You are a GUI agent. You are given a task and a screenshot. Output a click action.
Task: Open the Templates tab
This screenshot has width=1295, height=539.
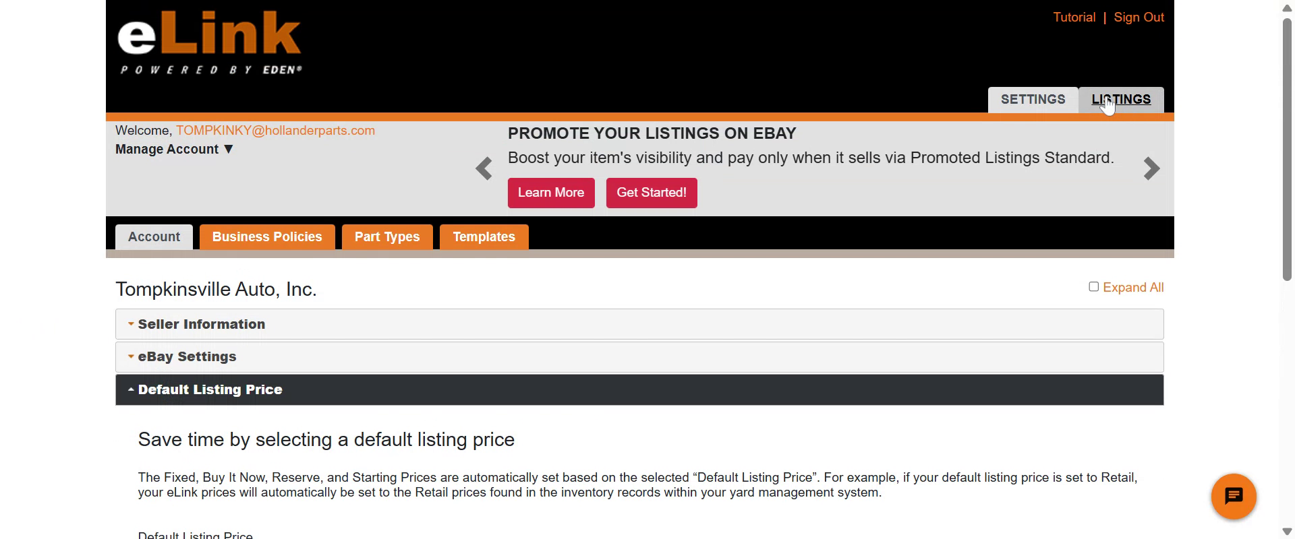coord(484,237)
